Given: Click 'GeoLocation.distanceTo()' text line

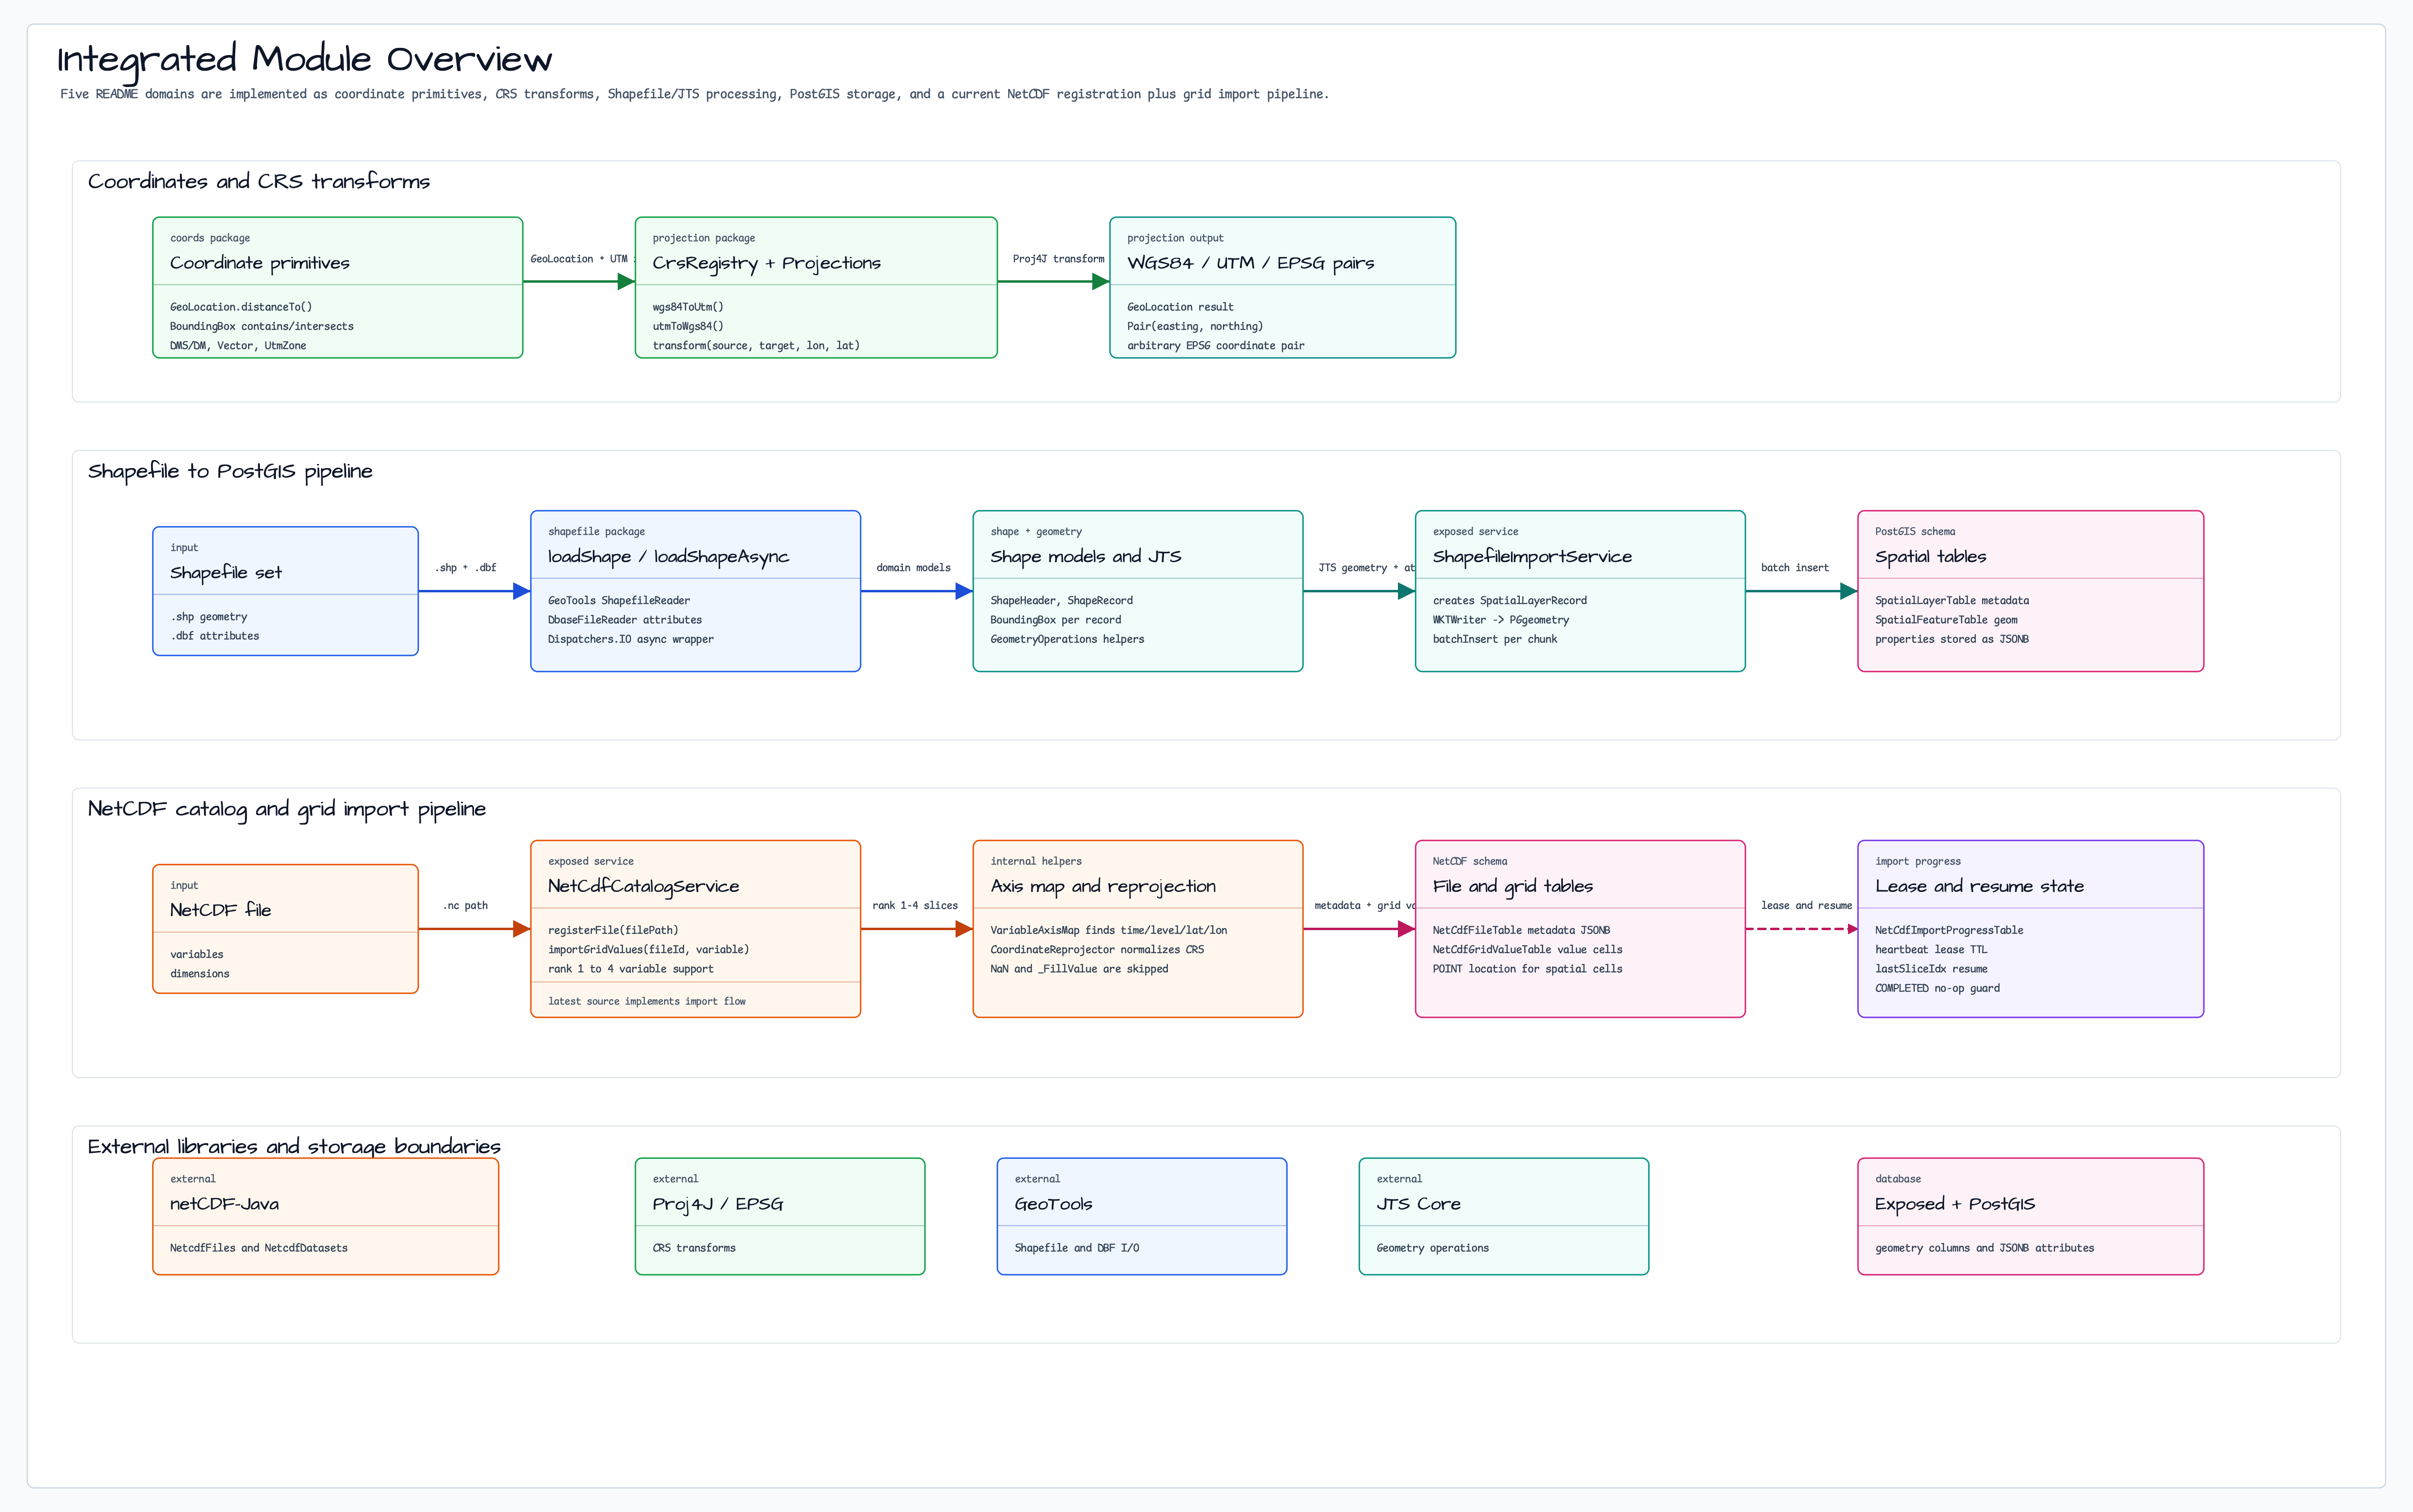Looking at the screenshot, I should click(241, 307).
